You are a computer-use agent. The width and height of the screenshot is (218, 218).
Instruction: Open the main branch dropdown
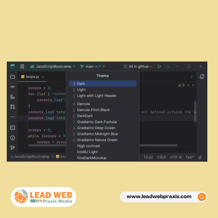pyautogui.click(x=93, y=66)
